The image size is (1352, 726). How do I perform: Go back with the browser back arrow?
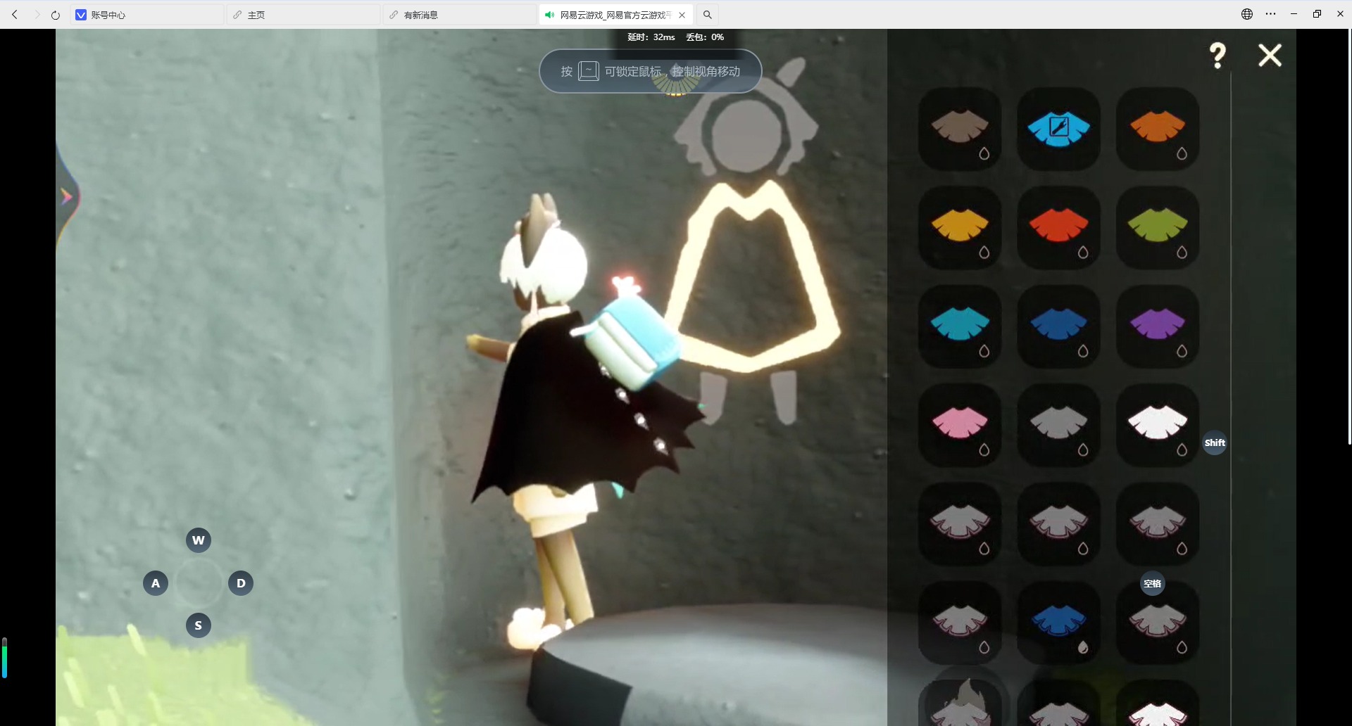(15, 15)
